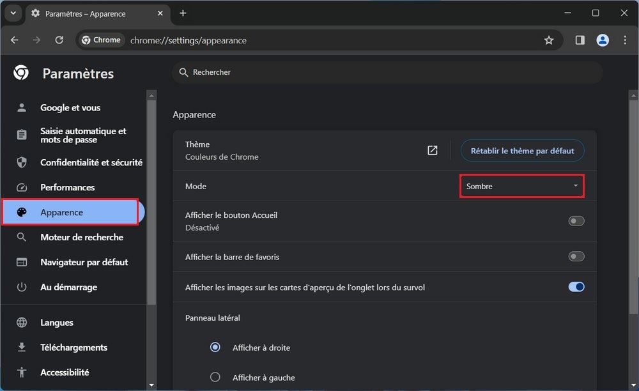Open the profile avatar icon

(x=602, y=40)
